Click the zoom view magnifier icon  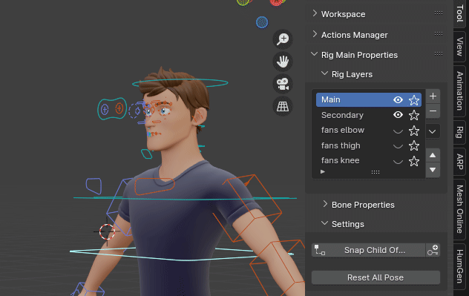pos(283,39)
